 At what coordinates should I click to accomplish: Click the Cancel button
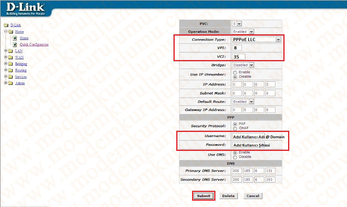click(x=253, y=196)
